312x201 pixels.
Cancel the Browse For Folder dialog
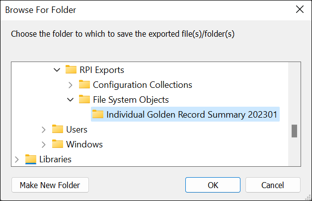pyautogui.click(x=272, y=185)
